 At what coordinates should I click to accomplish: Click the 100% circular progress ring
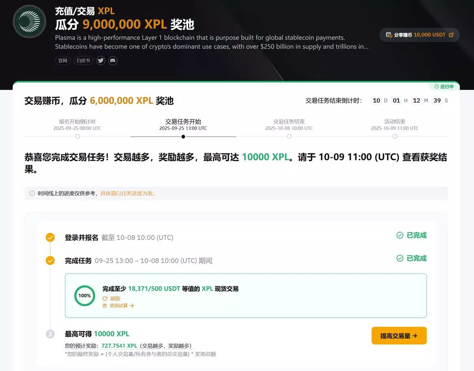[85, 296]
